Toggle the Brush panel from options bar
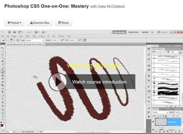Image resolution: width=183 pixels, height=134 pixels. [18, 40]
